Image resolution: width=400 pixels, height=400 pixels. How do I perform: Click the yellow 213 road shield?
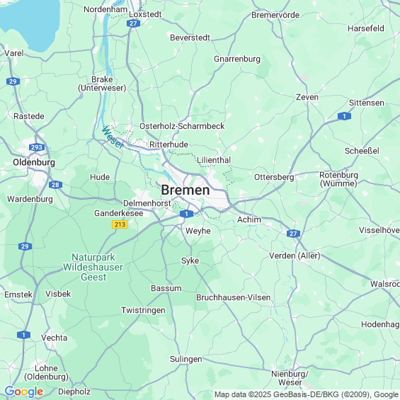pyautogui.click(x=120, y=224)
